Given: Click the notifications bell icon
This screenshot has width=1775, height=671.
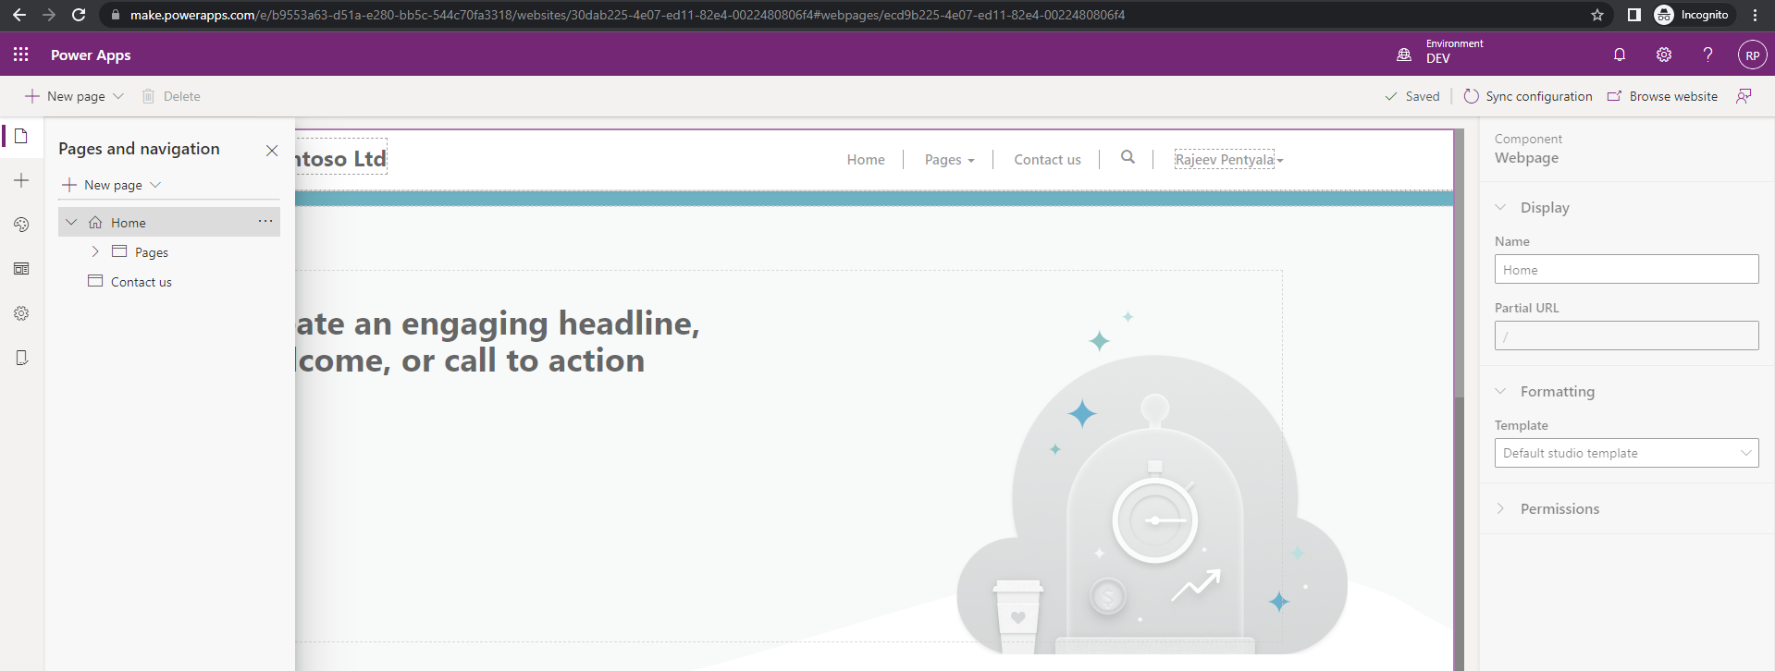Looking at the screenshot, I should 1619,55.
